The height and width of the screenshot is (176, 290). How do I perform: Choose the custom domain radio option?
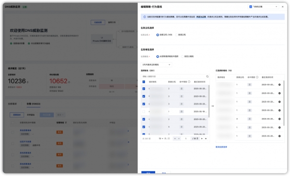click(188, 56)
